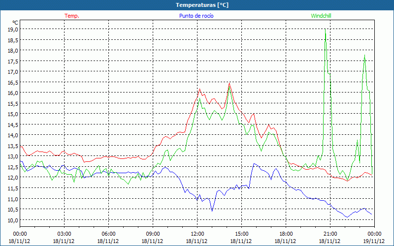Click the 13,0 y-axis value
Image resolution: width=394 pixels, height=246 pixels.
(x=13, y=156)
